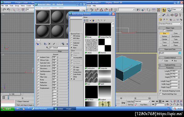
Task: Switch browser to View Large Icons
Action: pos(93,21)
